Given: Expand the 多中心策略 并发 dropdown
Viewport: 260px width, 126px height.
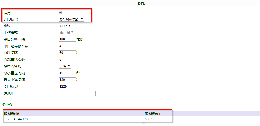Looking at the screenshot, I should click(x=65, y=66).
